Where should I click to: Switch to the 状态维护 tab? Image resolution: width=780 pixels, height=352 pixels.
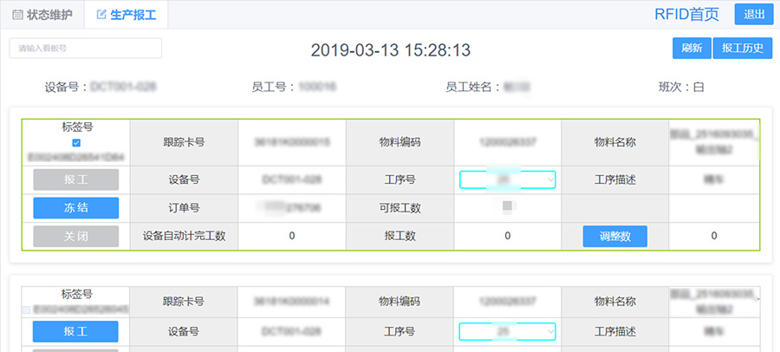[42, 15]
